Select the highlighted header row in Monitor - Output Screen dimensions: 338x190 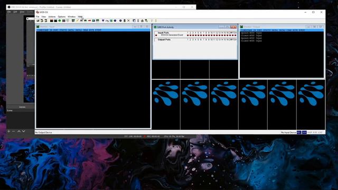[x=281, y=31]
